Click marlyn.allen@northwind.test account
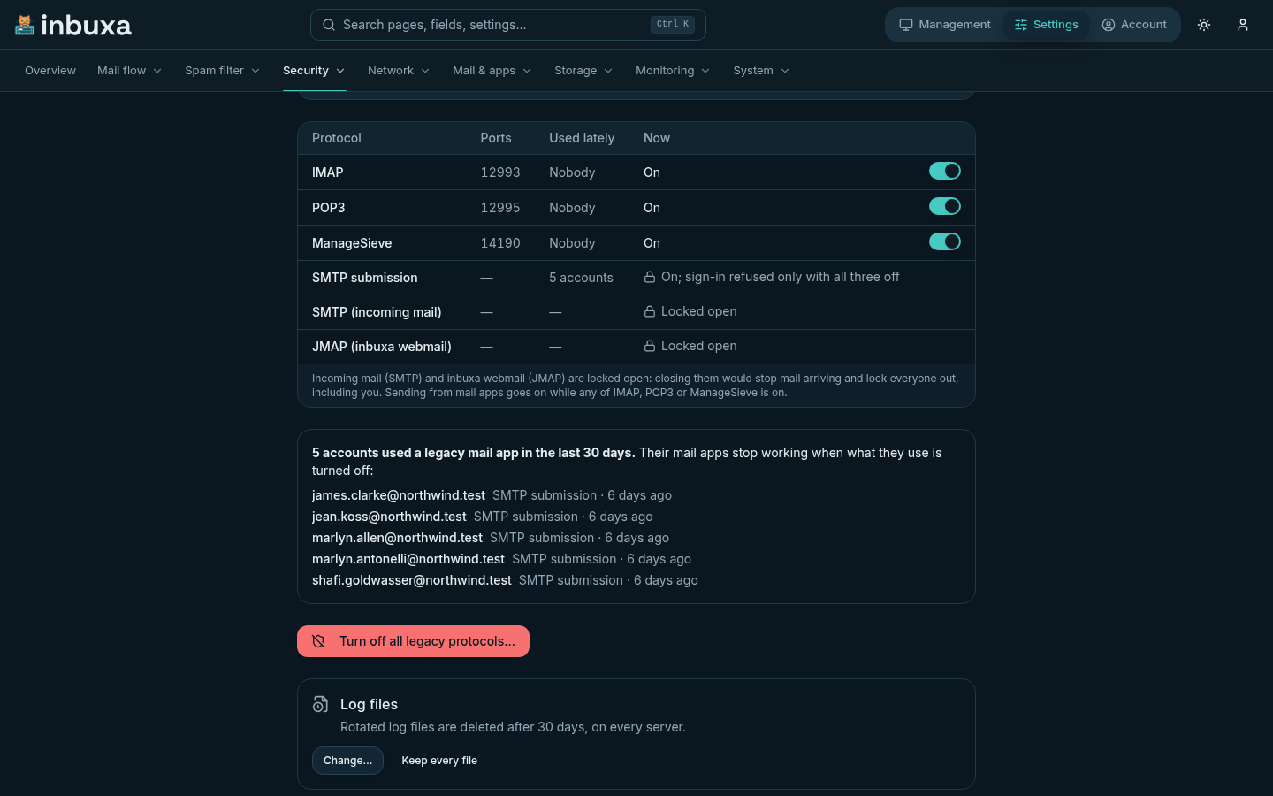Image resolution: width=1273 pixels, height=796 pixels. tap(397, 538)
